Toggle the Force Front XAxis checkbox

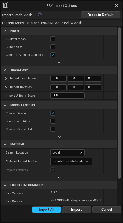[53, 121]
